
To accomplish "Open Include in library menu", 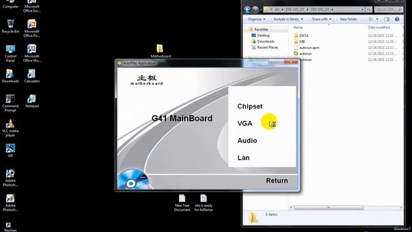I will [x=288, y=19].
